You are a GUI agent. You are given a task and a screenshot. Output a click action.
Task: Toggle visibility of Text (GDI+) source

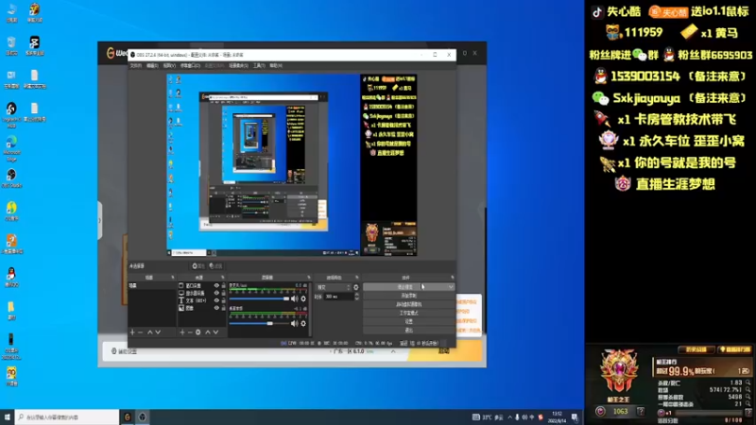pyautogui.click(x=216, y=300)
